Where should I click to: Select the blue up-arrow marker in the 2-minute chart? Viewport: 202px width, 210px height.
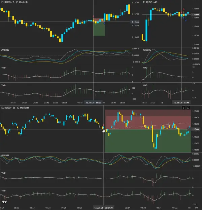(x=104, y=24)
